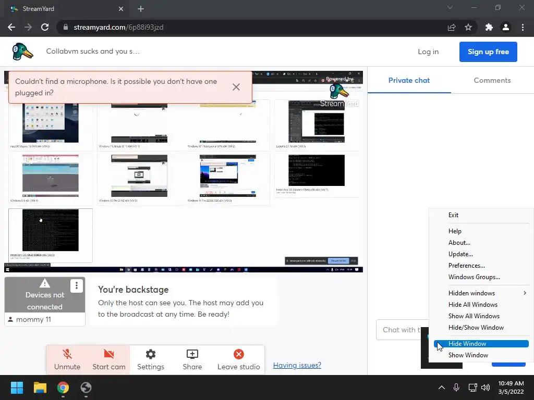Screen dimensions: 534x400
Task: Click the network tray icon
Action: [472, 387]
